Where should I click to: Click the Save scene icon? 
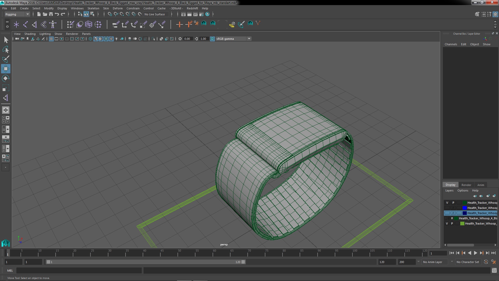(51, 14)
